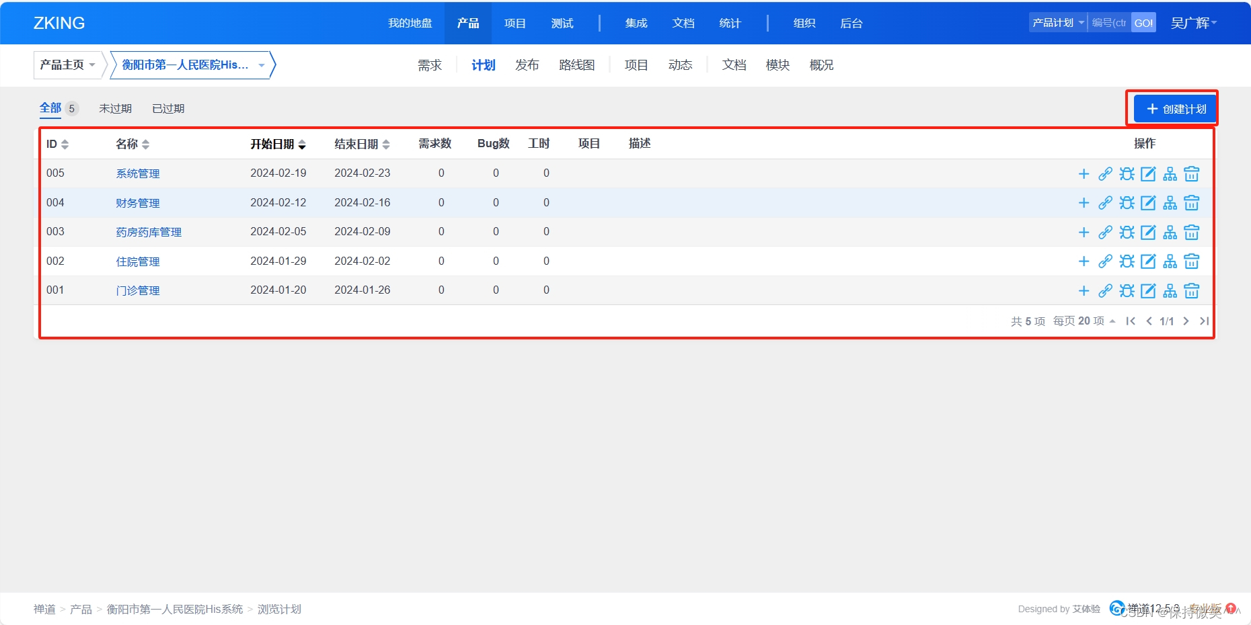Filter plans by 未过期
Viewport: 1251px width, 625px height.
(x=115, y=109)
